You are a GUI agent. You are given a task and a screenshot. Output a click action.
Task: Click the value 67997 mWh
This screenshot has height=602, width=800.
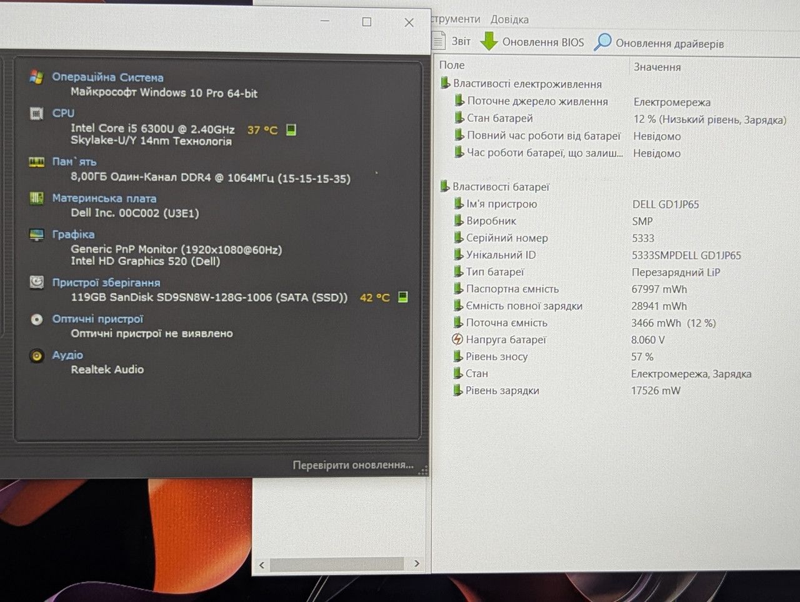coord(659,289)
